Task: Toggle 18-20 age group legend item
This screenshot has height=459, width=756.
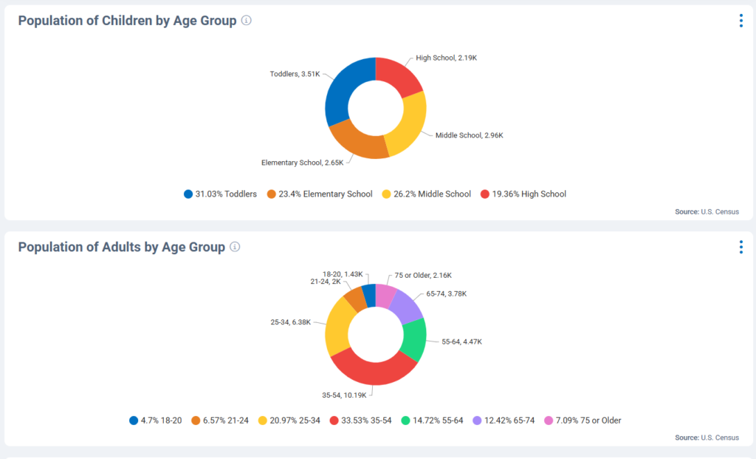Action: [x=155, y=421]
